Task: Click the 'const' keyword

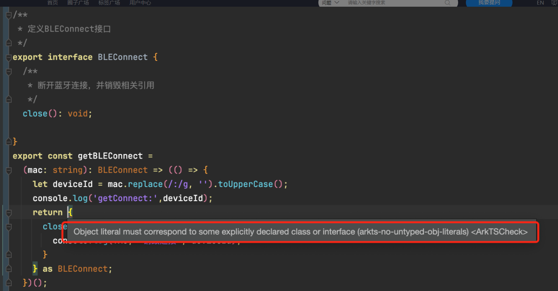Action: click(60, 156)
